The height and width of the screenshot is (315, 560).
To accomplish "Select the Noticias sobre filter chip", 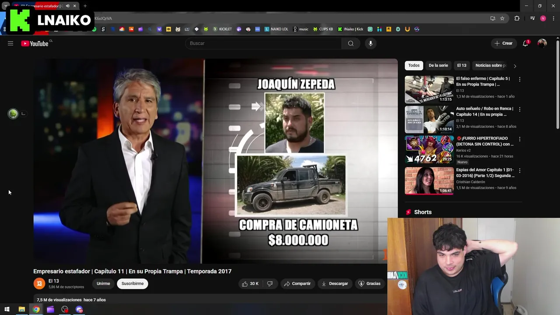I will [x=490, y=65].
